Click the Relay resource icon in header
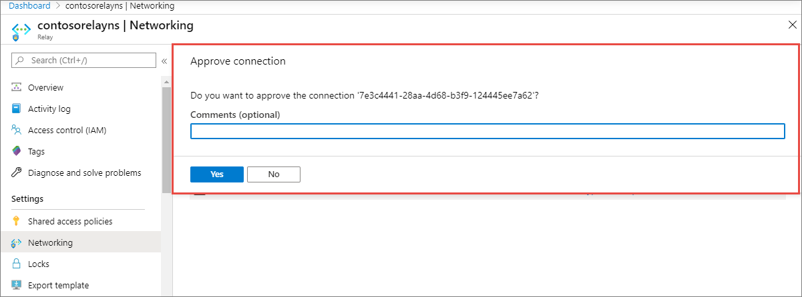 tap(23, 31)
